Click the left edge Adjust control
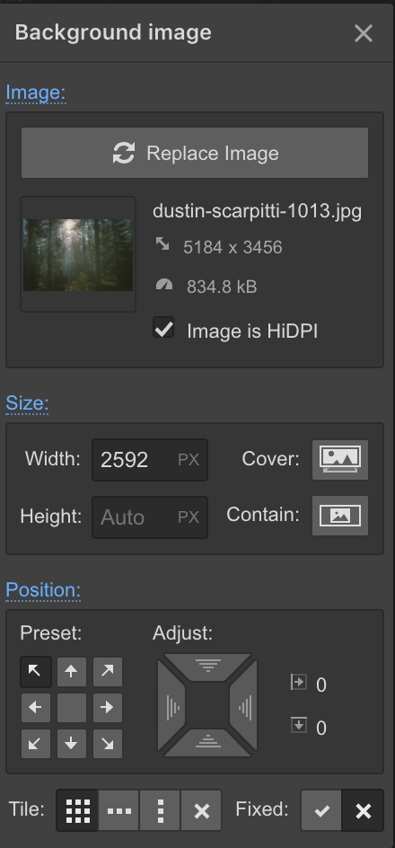 pyautogui.click(x=171, y=706)
